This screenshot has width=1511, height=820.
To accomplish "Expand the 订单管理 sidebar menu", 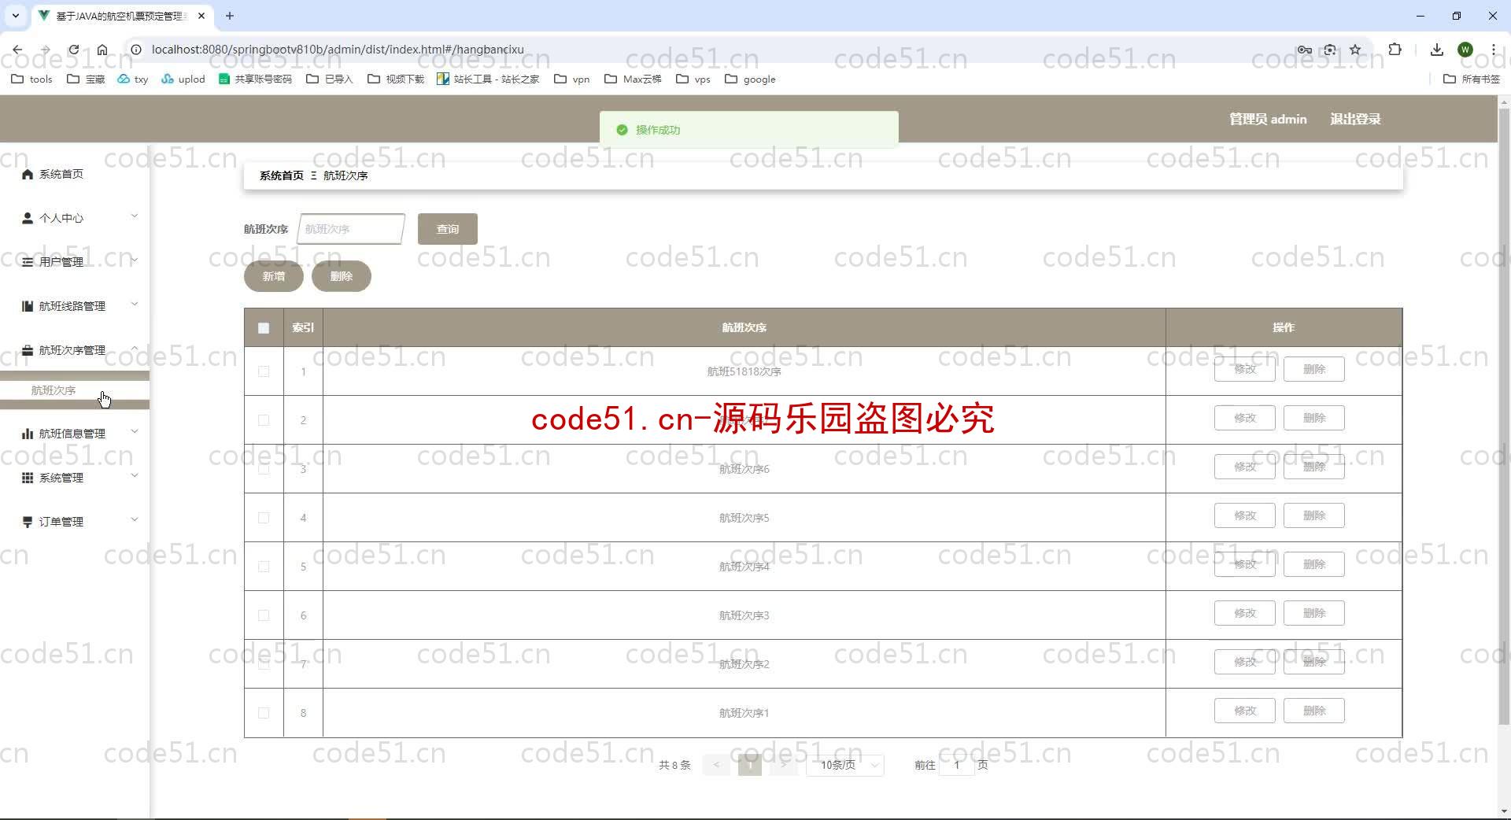I will [x=75, y=522].
